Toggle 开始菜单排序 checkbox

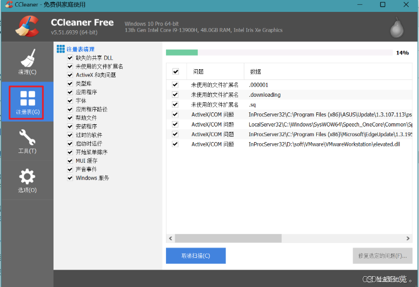click(70, 152)
